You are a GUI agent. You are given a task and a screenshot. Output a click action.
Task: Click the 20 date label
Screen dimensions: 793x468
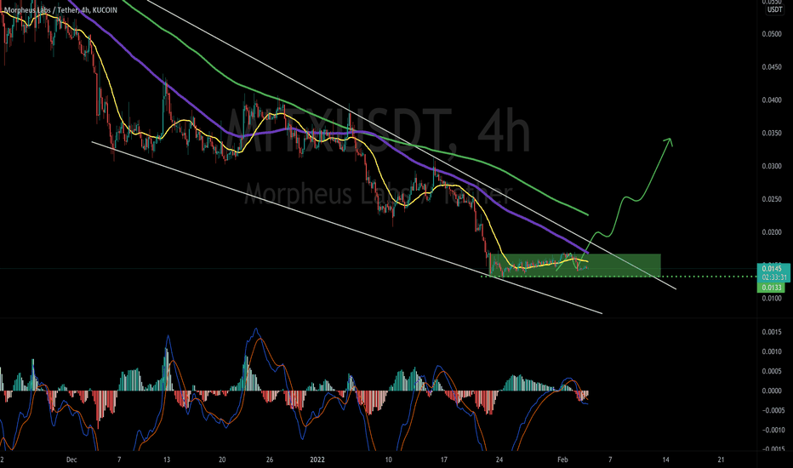click(x=222, y=459)
